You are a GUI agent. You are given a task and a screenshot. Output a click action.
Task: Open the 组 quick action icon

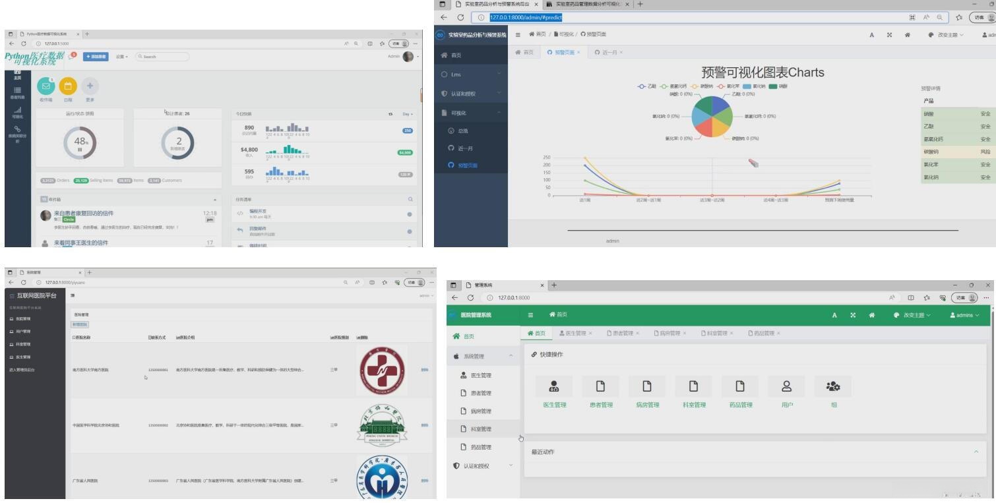834,386
